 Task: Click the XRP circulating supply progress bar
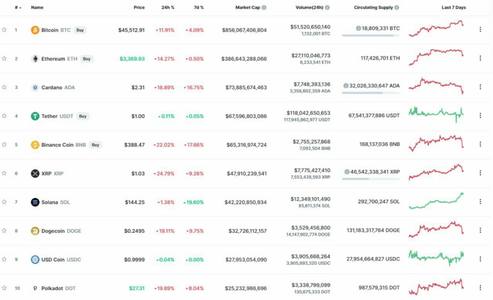coord(371,179)
